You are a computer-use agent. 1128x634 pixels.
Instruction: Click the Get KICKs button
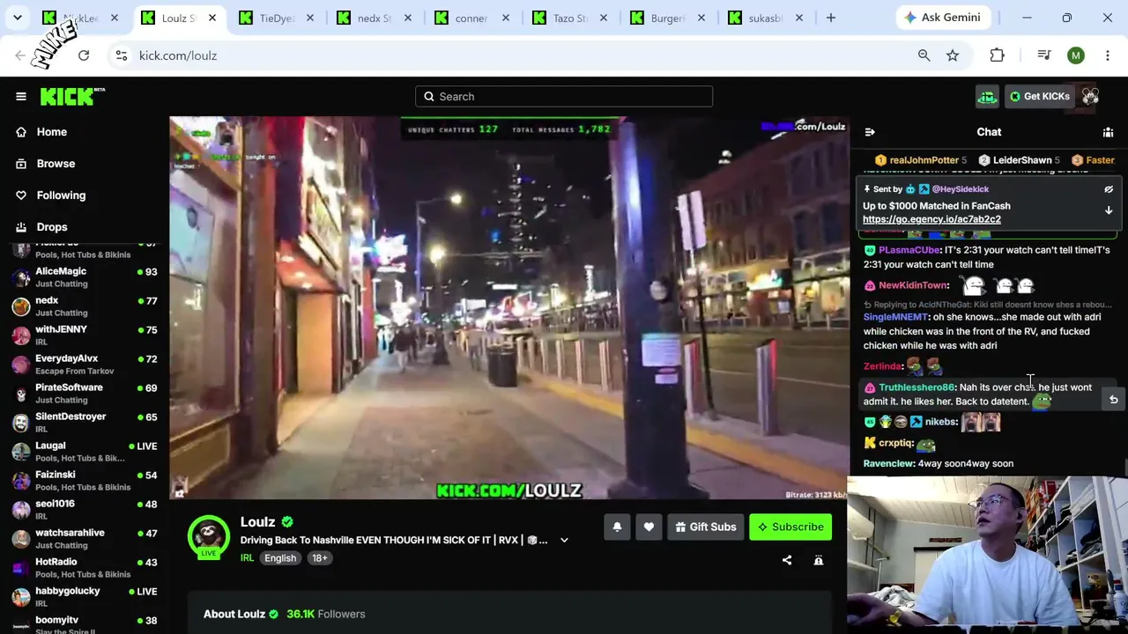click(1038, 96)
